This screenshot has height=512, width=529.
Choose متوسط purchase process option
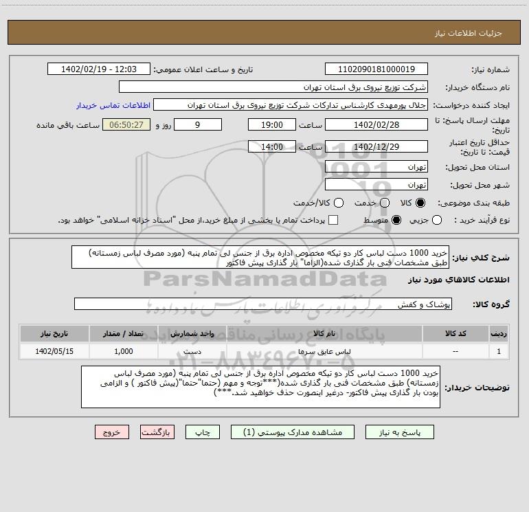[x=396, y=220]
